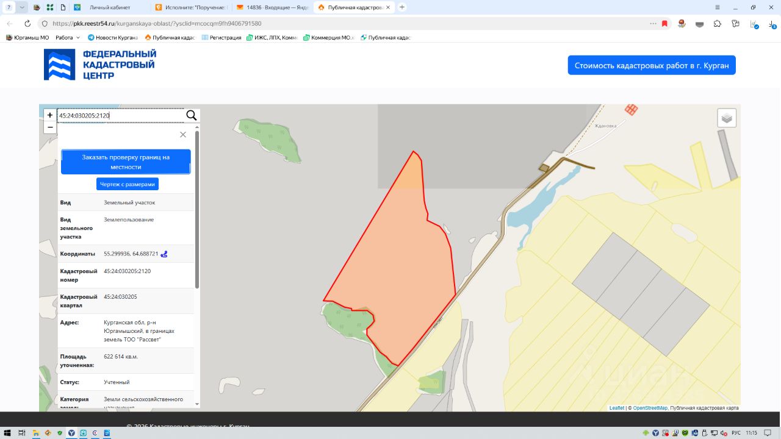
Task: Open the Коммерция МО bookmark
Action: [x=329, y=38]
